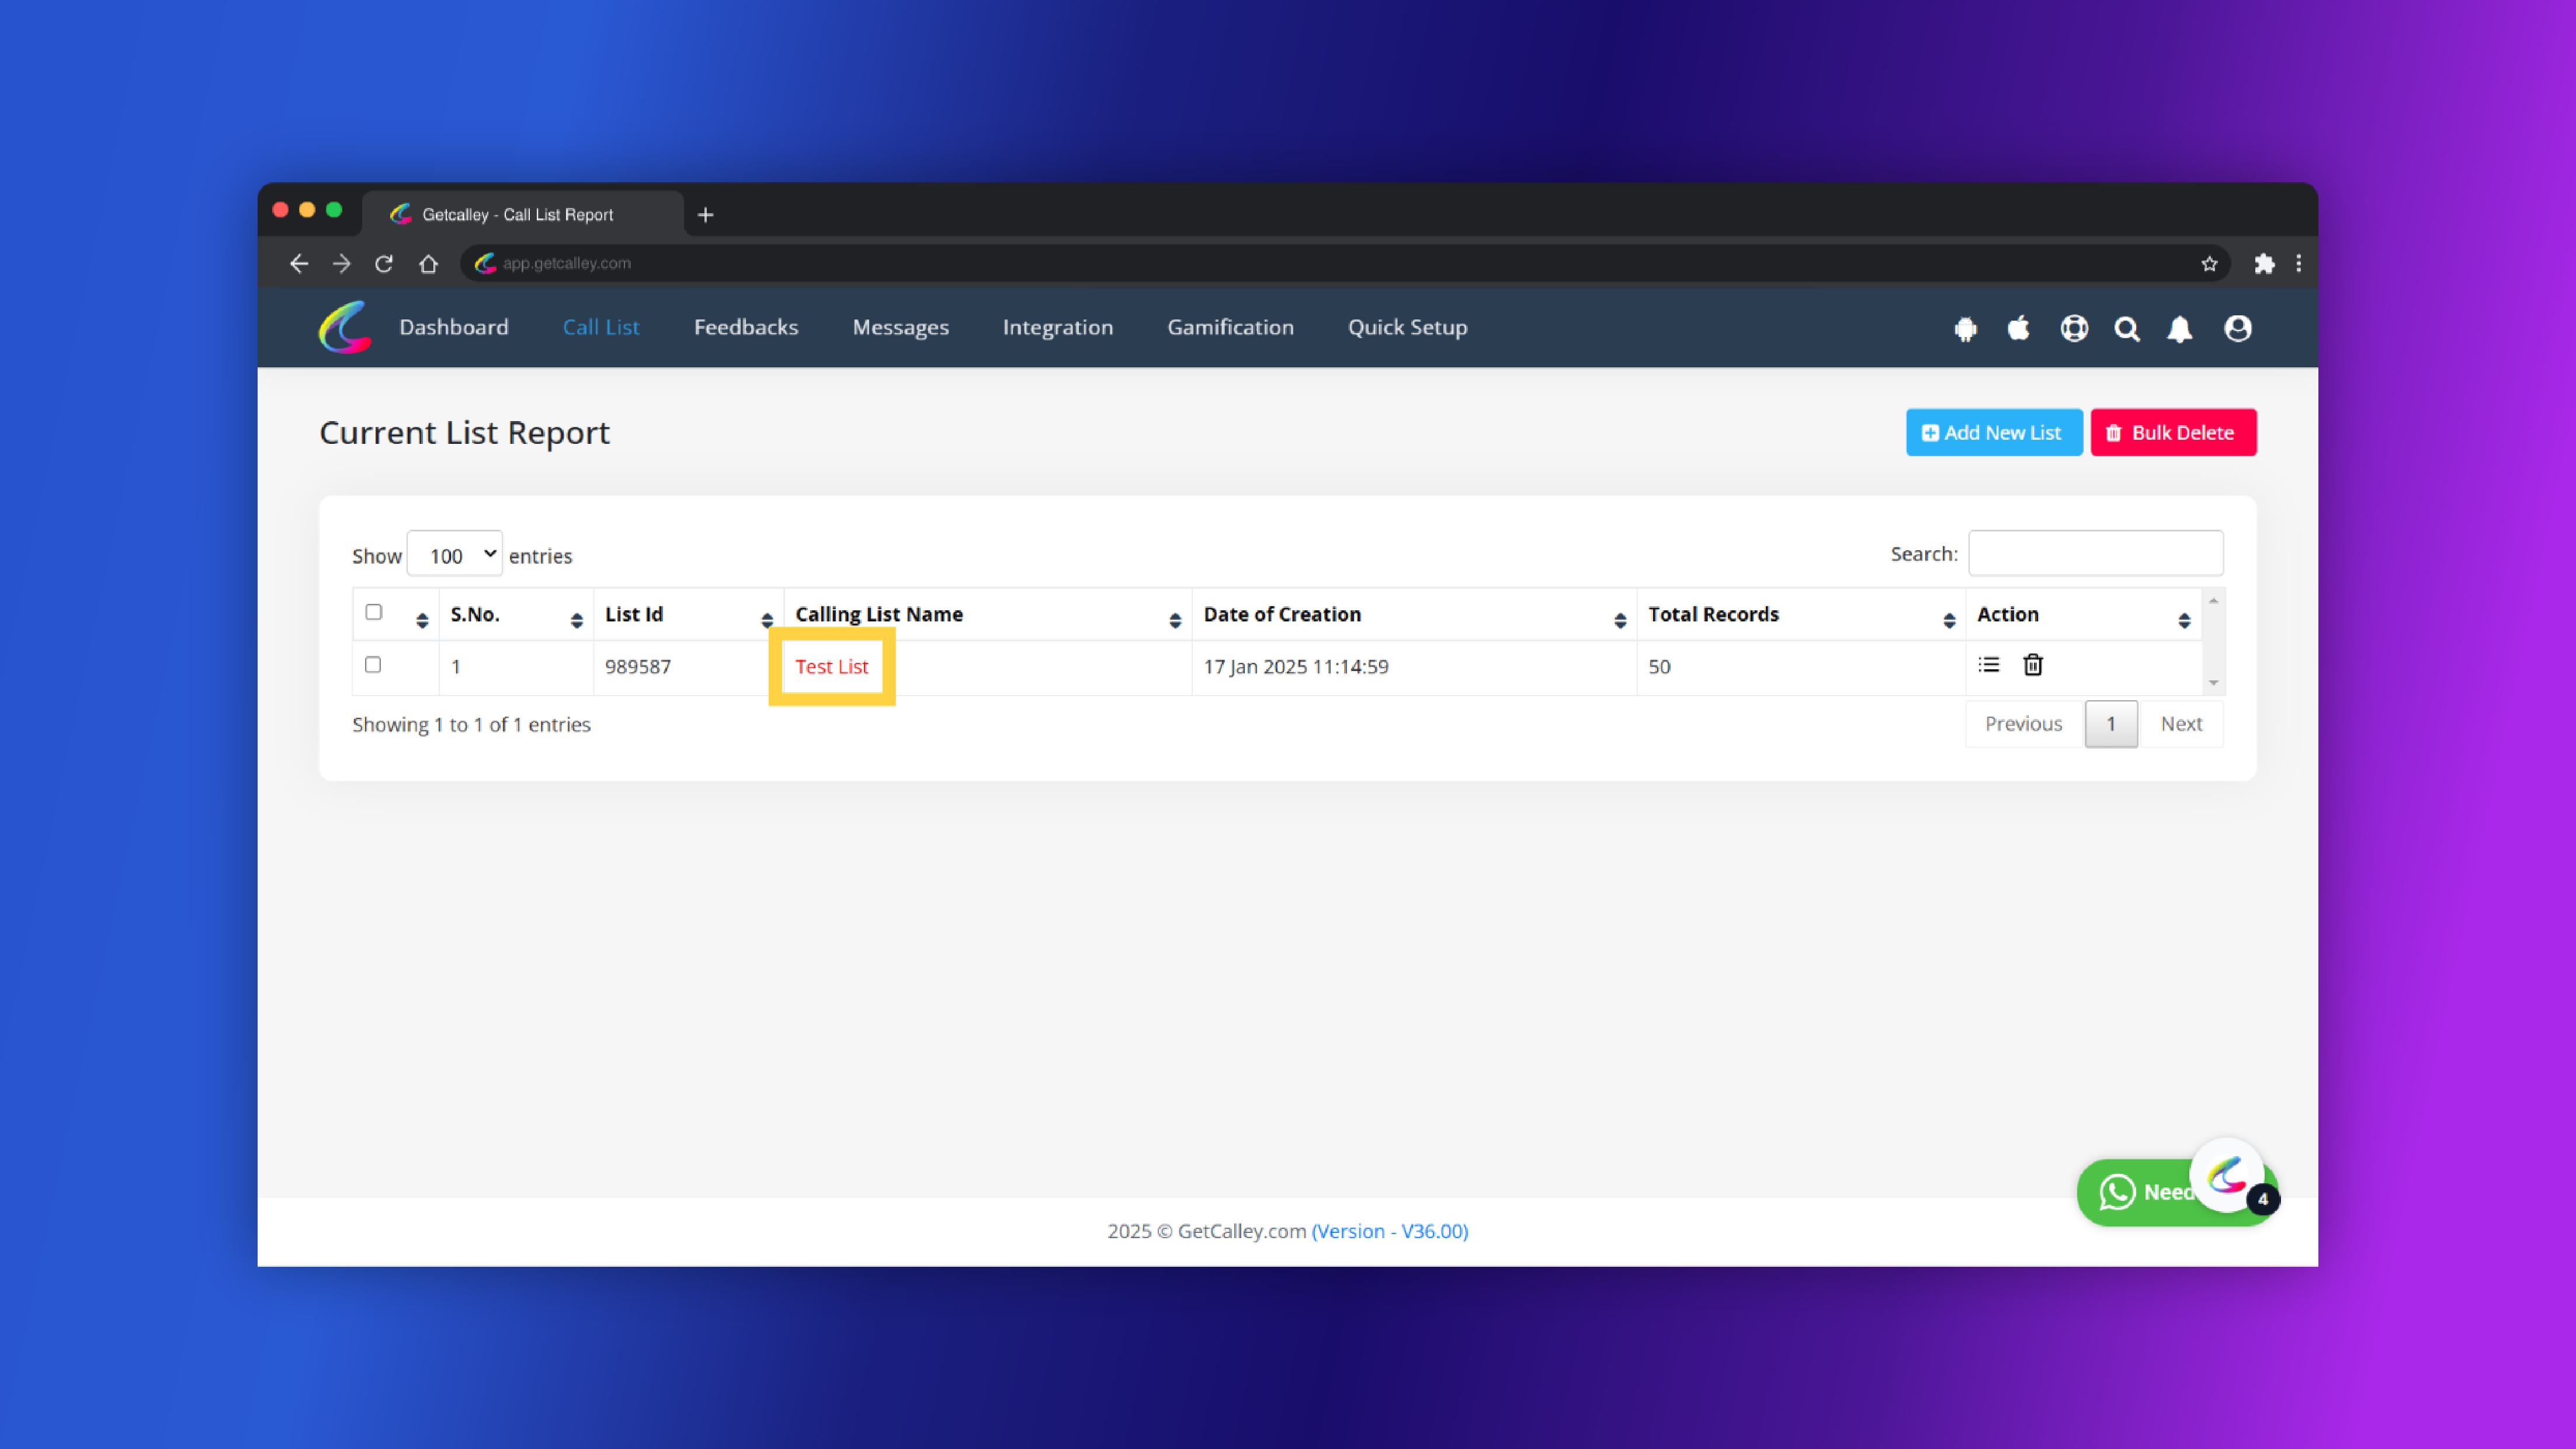Click the Search input field
This screenshot has height=1449, width=2576.
tap(2095, 554)
